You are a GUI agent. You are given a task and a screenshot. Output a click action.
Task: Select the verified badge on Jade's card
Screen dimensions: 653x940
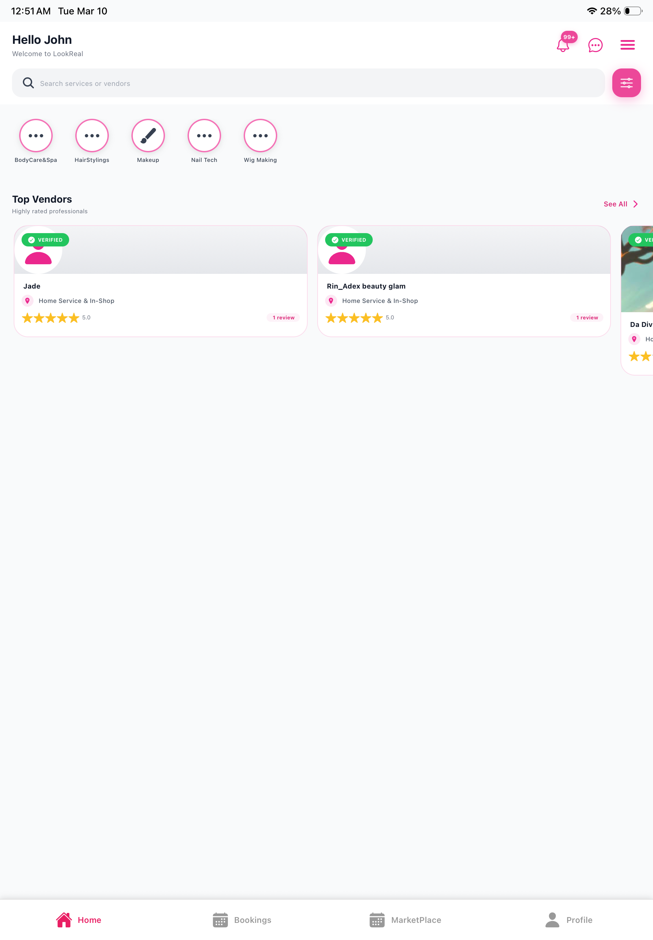(x=45, y=239)
